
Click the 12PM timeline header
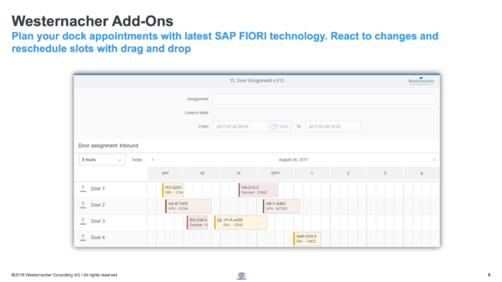point(275,173)
